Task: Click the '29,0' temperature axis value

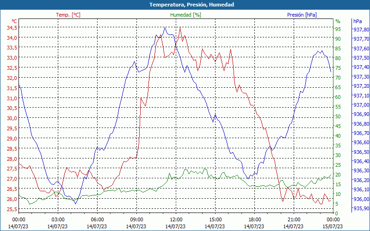Action: [12, 138]
